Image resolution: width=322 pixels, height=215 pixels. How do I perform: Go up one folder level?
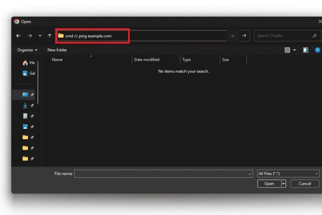point(50,36)
